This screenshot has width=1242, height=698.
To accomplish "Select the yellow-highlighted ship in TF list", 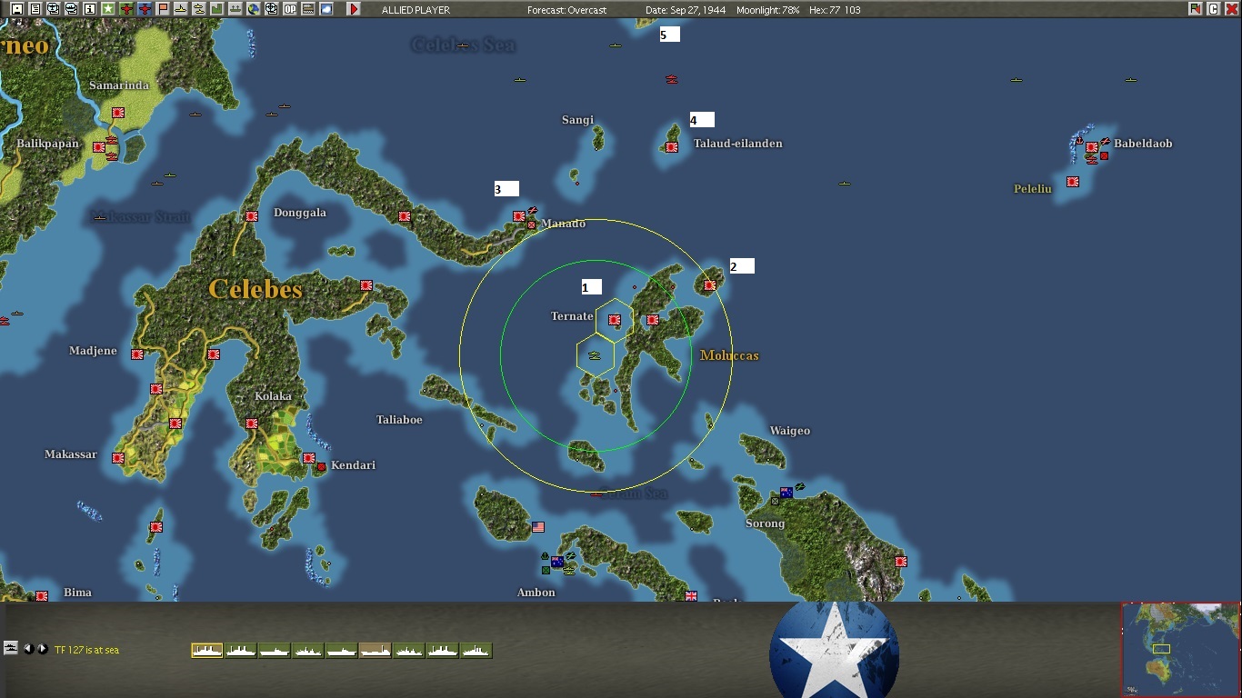I will coord(207,650).
